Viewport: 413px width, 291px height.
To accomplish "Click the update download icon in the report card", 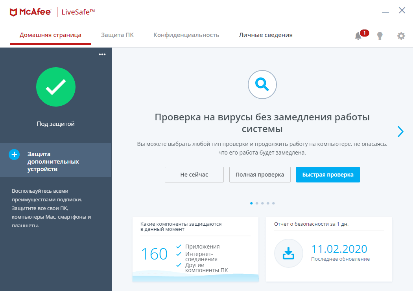I will (289, 253).
